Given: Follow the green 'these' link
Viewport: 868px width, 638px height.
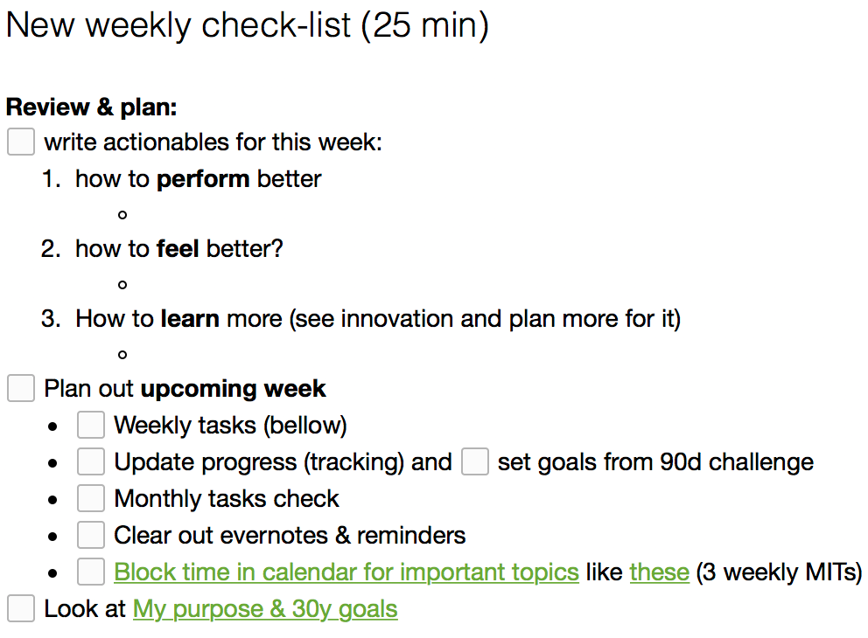Looking at the screenshot, I should click(x=659, y=572).
